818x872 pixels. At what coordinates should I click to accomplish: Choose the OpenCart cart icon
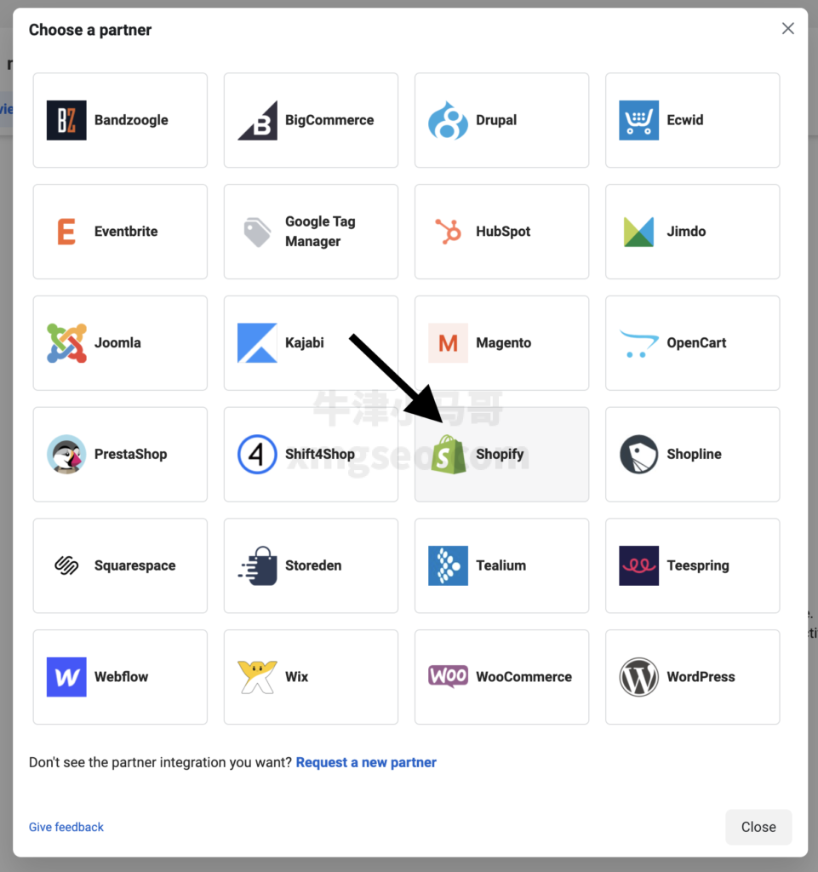coord(639,343)
